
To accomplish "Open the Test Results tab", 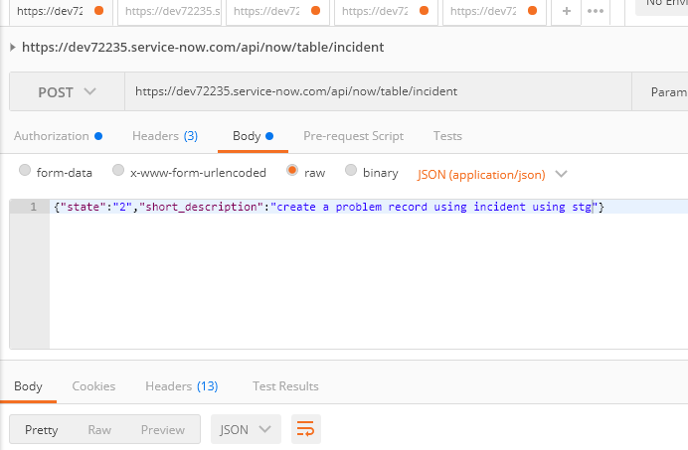I will pyautogui.click(x=285, y=386).
